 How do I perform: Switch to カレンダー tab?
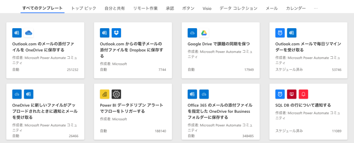(x=296, y=8)
